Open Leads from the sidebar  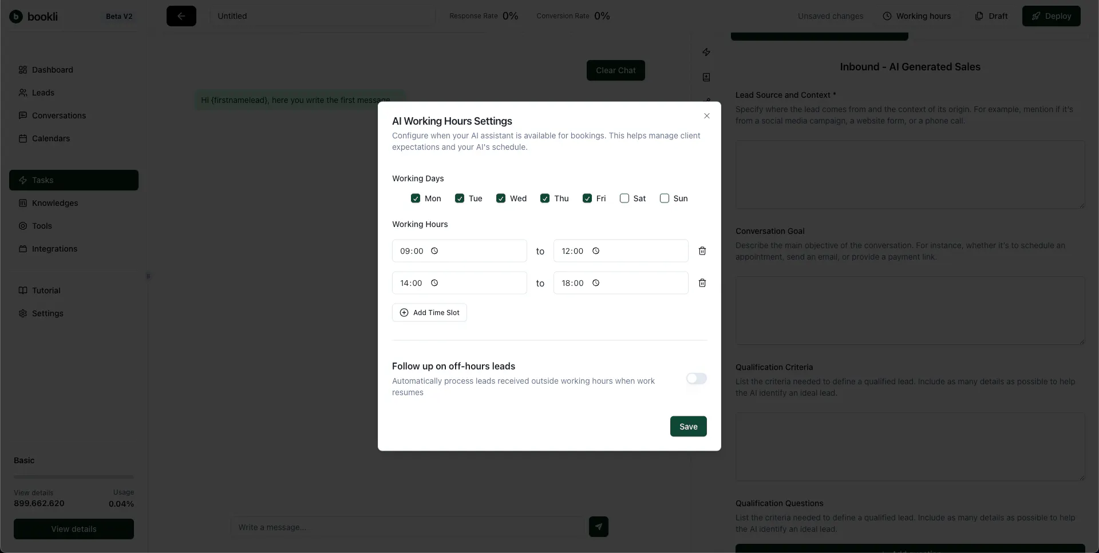coord(73,93)
